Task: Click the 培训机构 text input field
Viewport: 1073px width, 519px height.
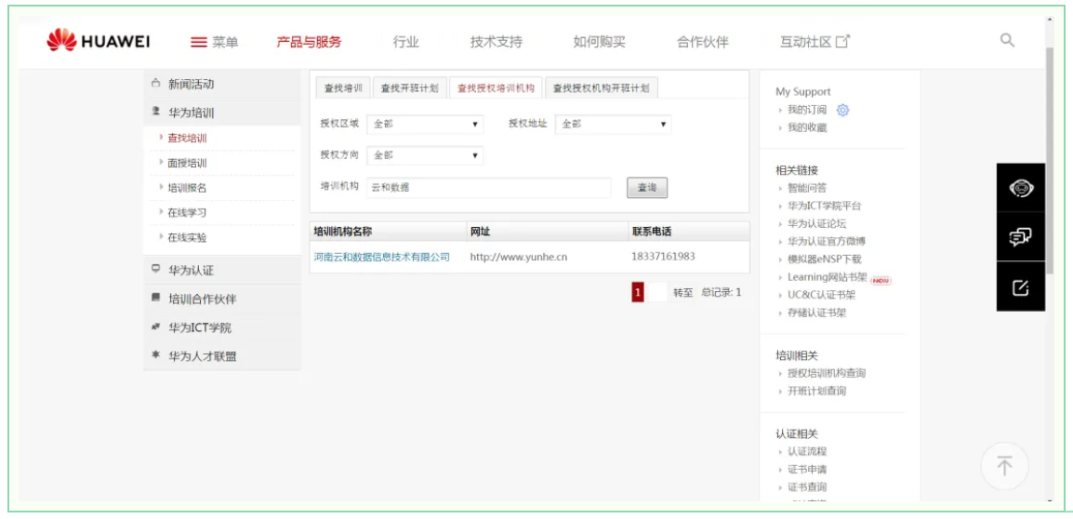Action: (x=488, y=188)
